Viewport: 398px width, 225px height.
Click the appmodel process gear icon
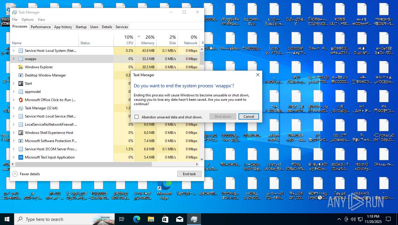click(x=21, y=92)
